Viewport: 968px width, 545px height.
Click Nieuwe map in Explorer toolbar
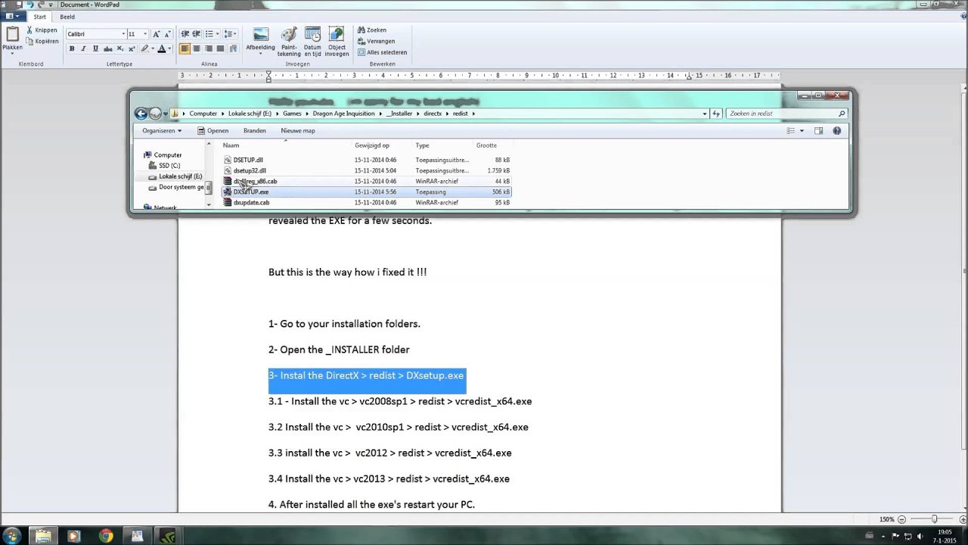tap(298, 130)
